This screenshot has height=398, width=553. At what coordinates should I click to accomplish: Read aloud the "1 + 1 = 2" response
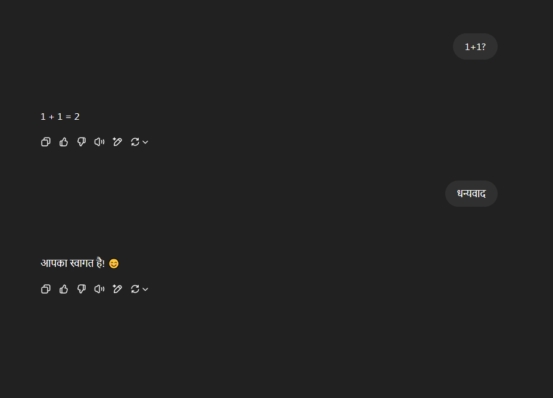(x=99, y=142)
